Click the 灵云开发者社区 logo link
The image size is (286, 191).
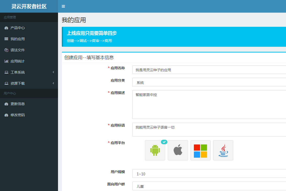point(29,6)
